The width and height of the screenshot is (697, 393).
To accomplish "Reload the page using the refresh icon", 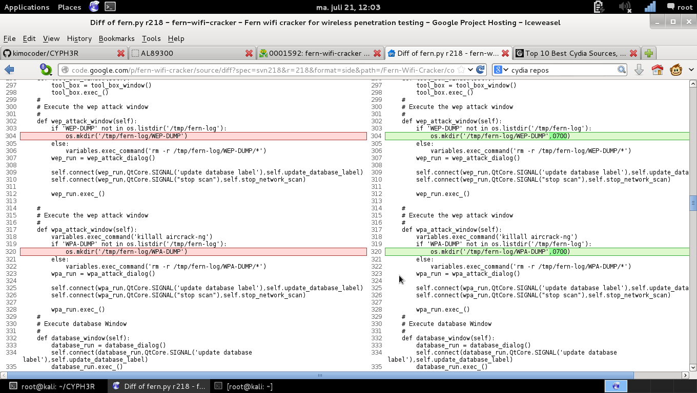I will 480,70.
